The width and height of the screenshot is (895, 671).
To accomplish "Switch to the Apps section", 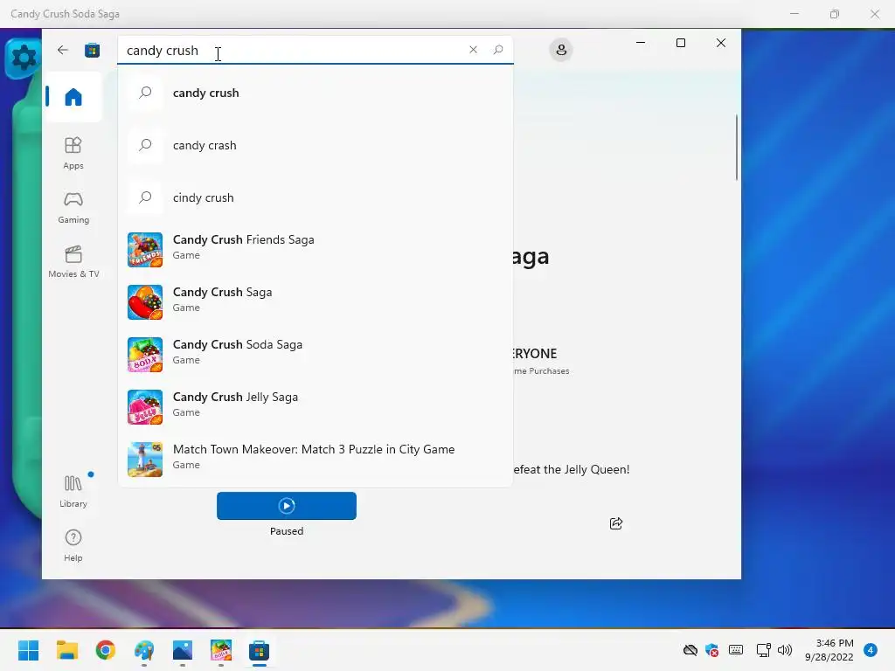I will [x=73, y=153].
